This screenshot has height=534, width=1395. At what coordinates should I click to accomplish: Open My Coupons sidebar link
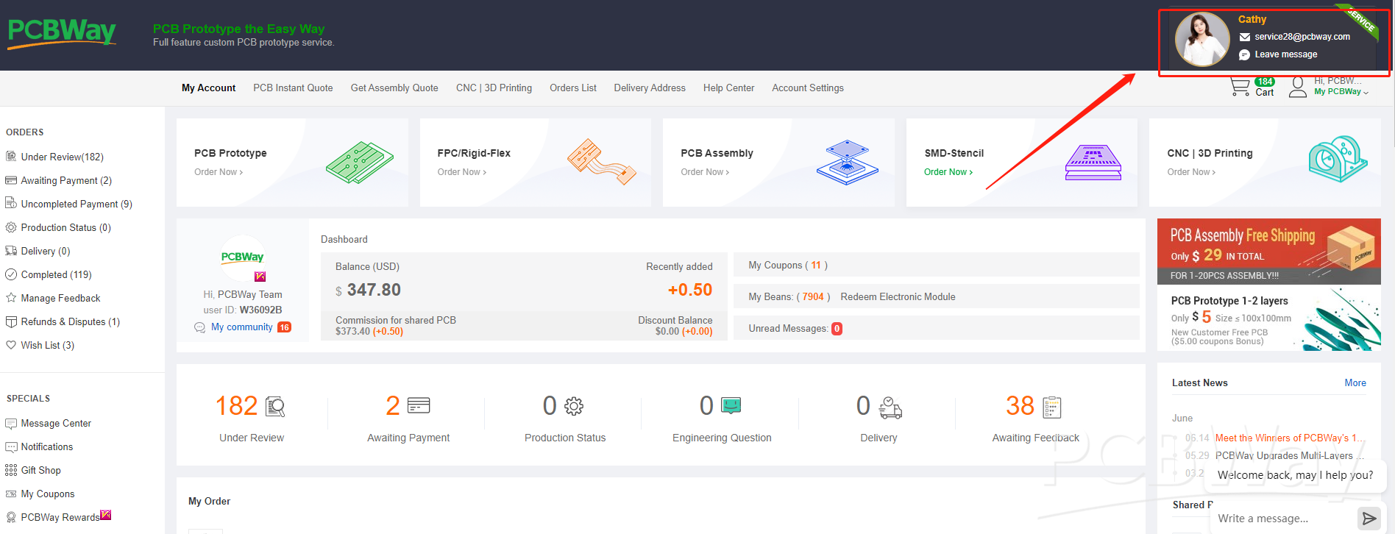tap(48, 494)
